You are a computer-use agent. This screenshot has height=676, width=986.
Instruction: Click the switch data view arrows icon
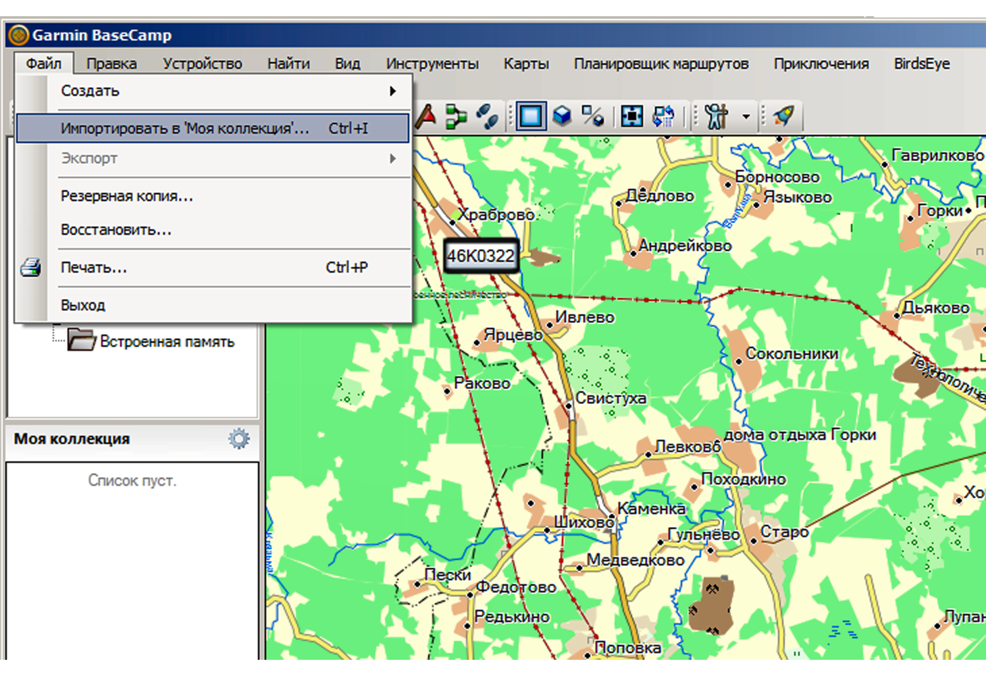(663, 116)
